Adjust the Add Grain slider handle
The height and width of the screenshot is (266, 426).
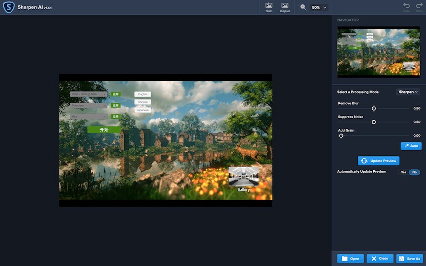[341, 136]
